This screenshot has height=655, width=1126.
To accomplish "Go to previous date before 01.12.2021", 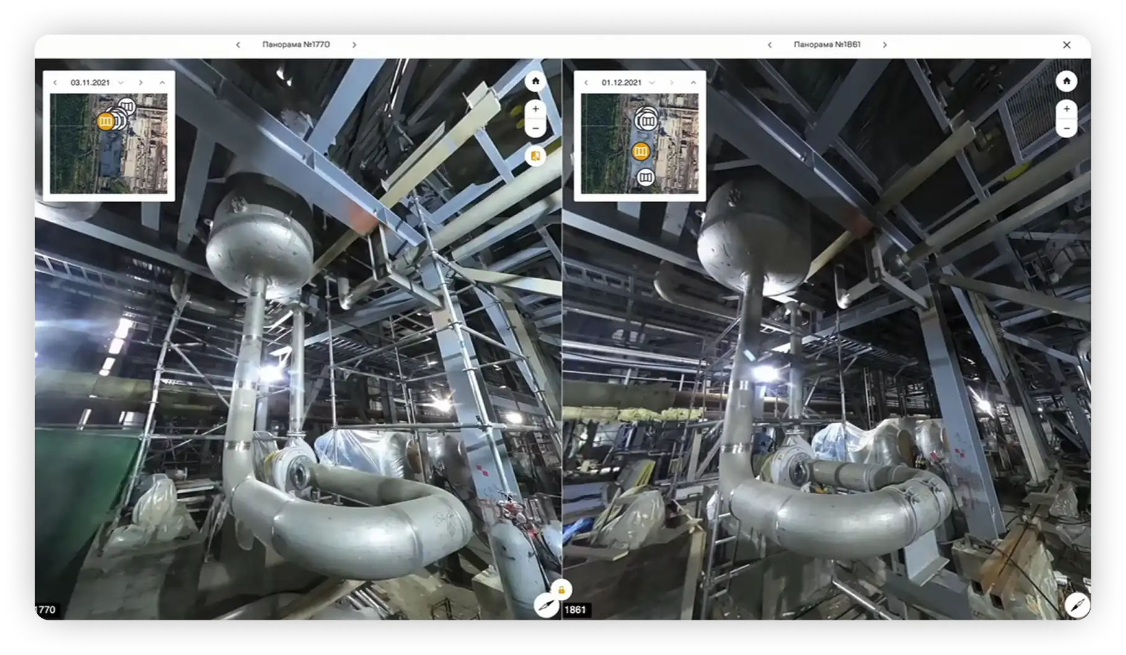I will (586, 82).
